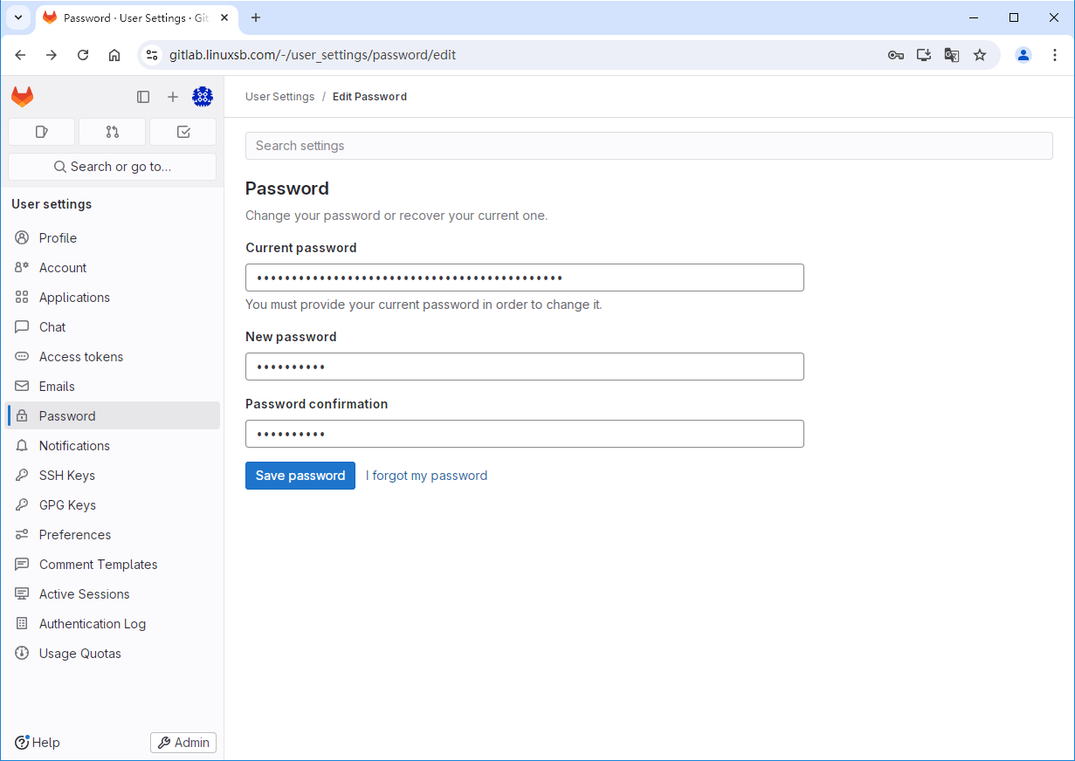This screenshot has width=1075, height=761.
Task: Click the GitLab fox logo
Action: (23, 97)
